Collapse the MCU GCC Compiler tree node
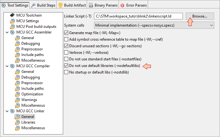This screenshot has height=137, width=220. coord(7,66)
